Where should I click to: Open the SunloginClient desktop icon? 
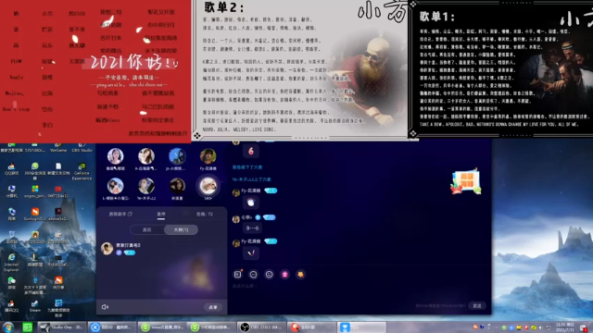35,214
